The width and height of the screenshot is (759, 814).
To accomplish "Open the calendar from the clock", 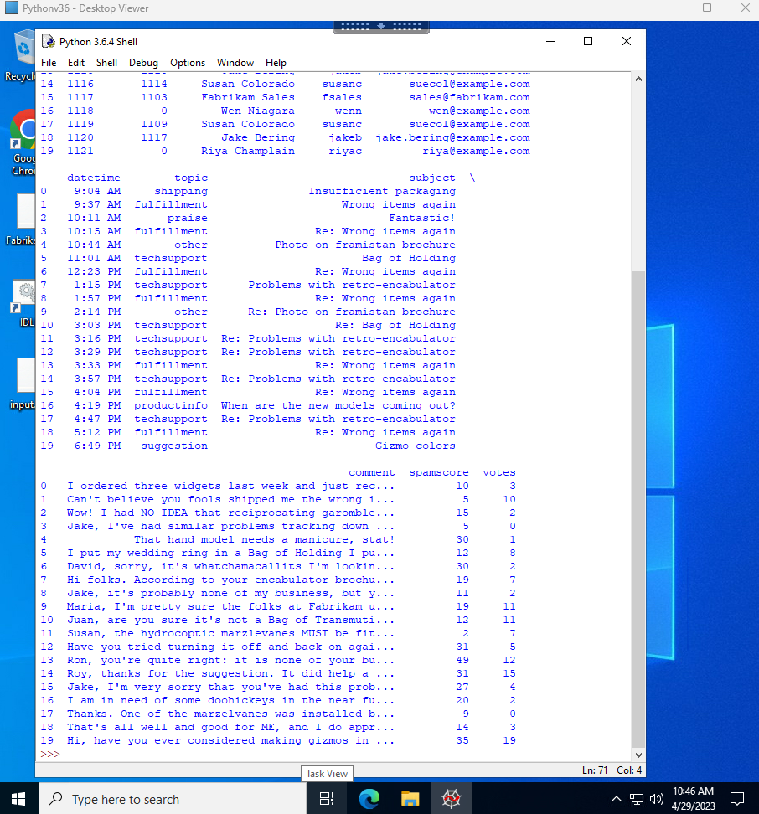I will 693,797.
